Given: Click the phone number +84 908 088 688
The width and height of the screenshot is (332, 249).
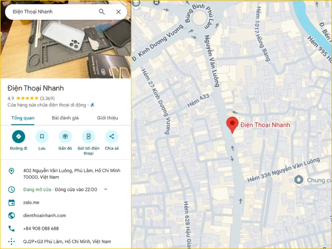Looking at the screenshot, I should point(41,229).
